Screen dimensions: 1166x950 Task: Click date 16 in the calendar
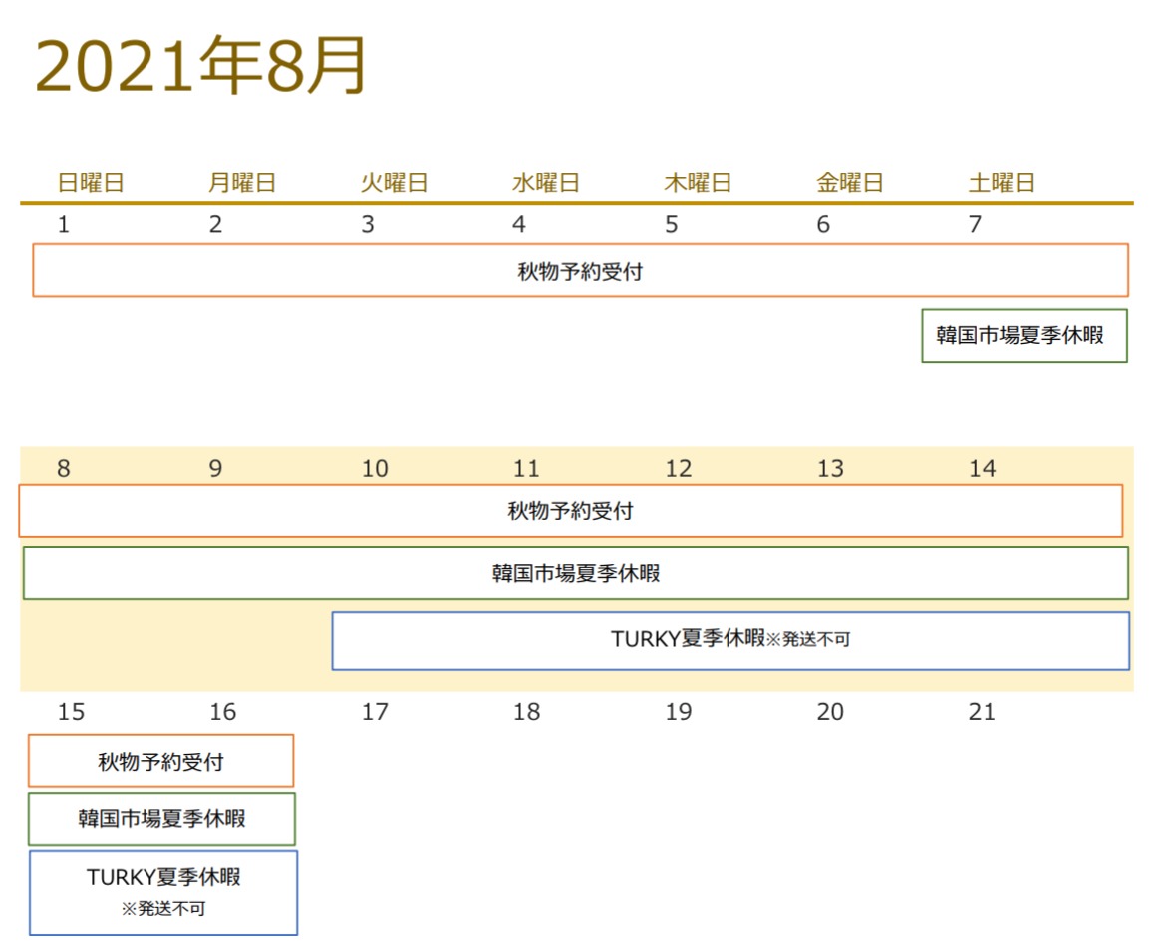223,712
